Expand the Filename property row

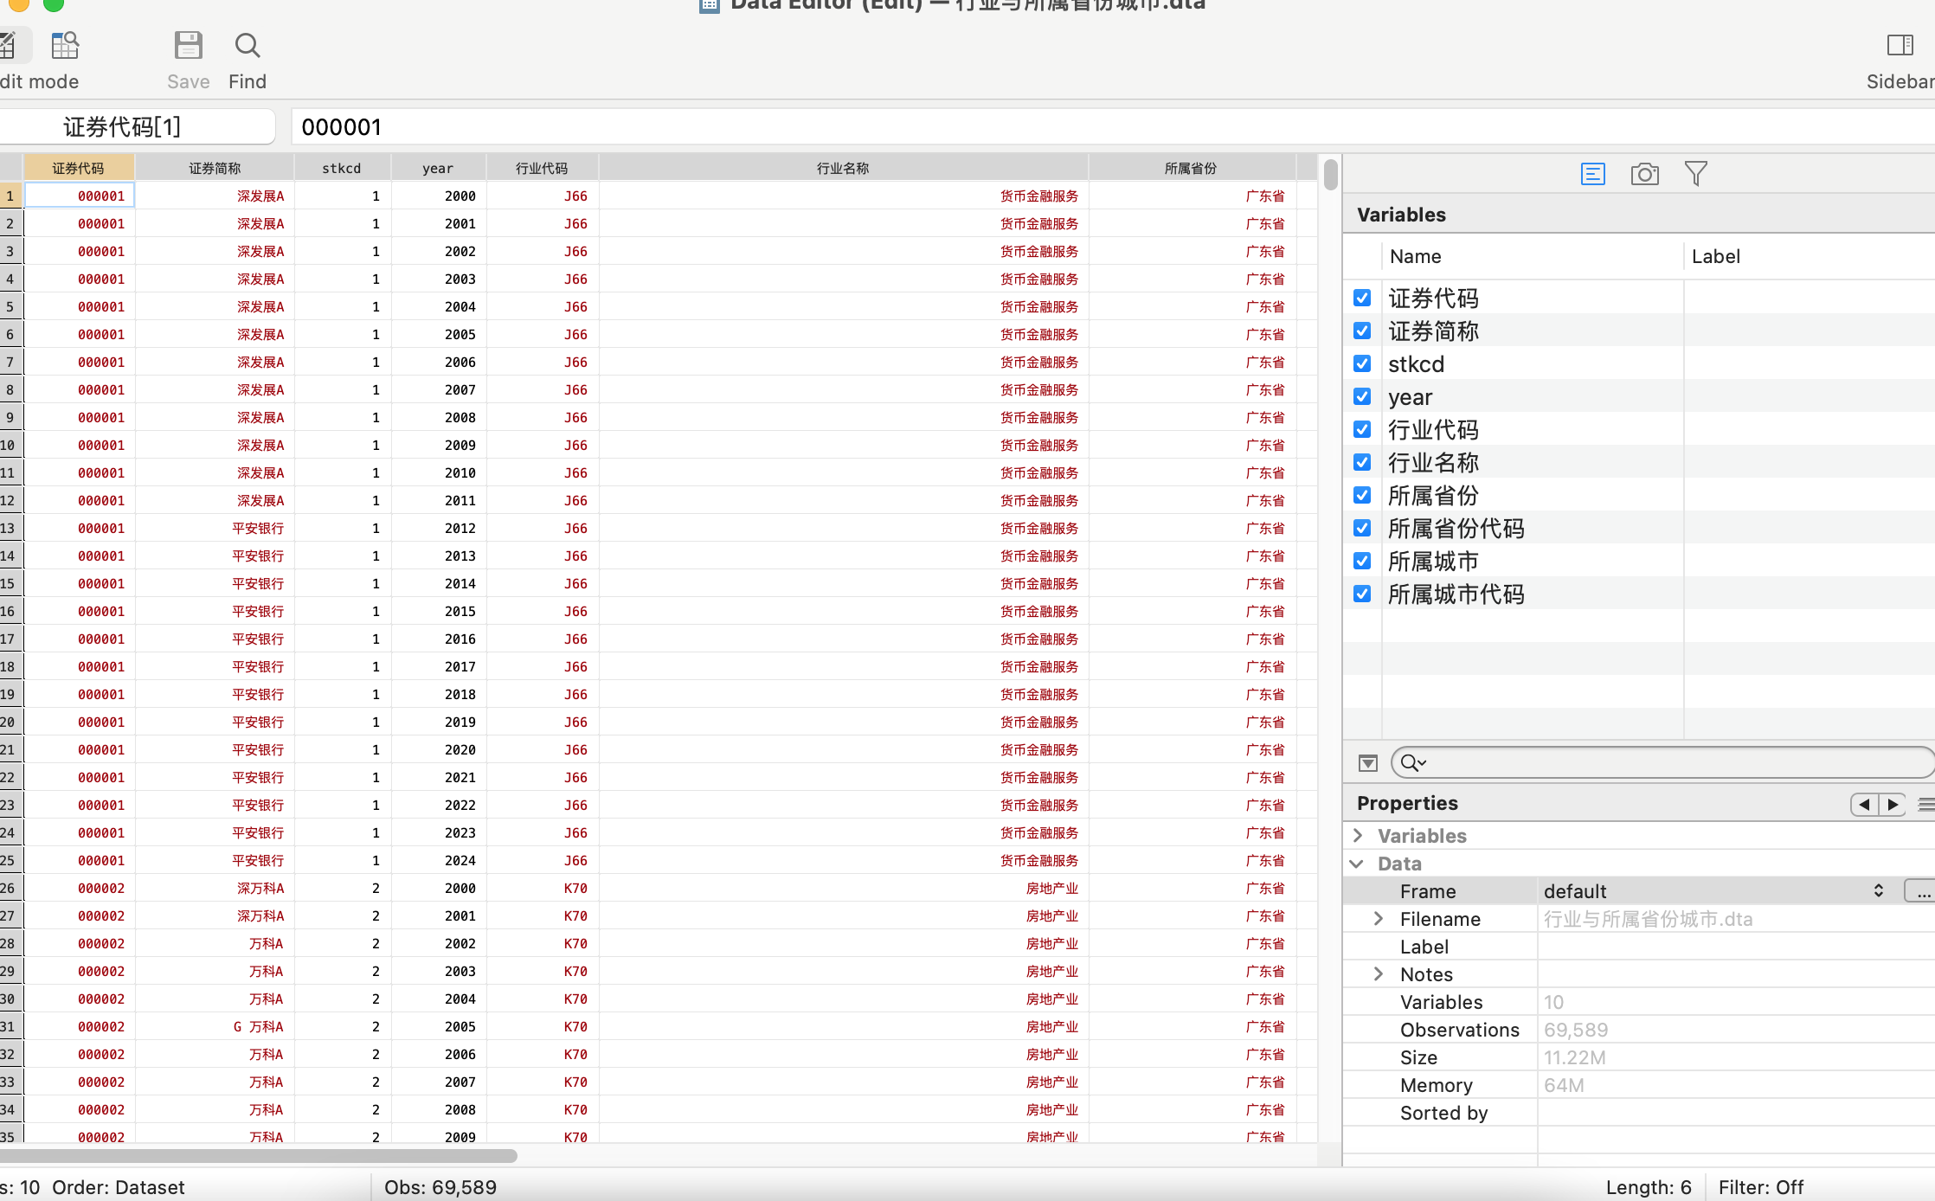coord(1379,919)
